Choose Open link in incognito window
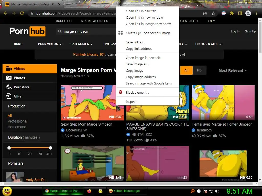The image size is (262, 196). pos(148,24)
